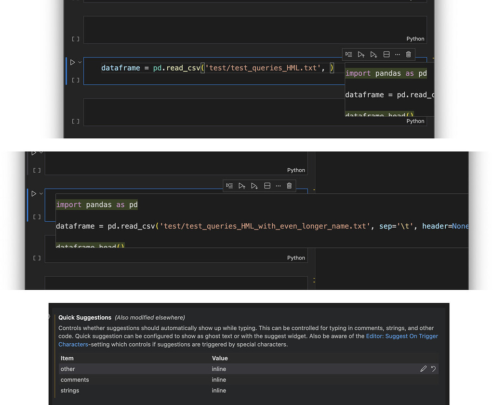Click Run by Line above even_longer_name.txt cell
Screen dimensions: 493x405
tap(229, 186)
